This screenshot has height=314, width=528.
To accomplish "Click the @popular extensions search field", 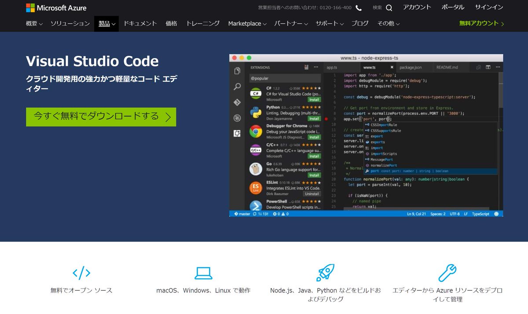I will [285, 78].
